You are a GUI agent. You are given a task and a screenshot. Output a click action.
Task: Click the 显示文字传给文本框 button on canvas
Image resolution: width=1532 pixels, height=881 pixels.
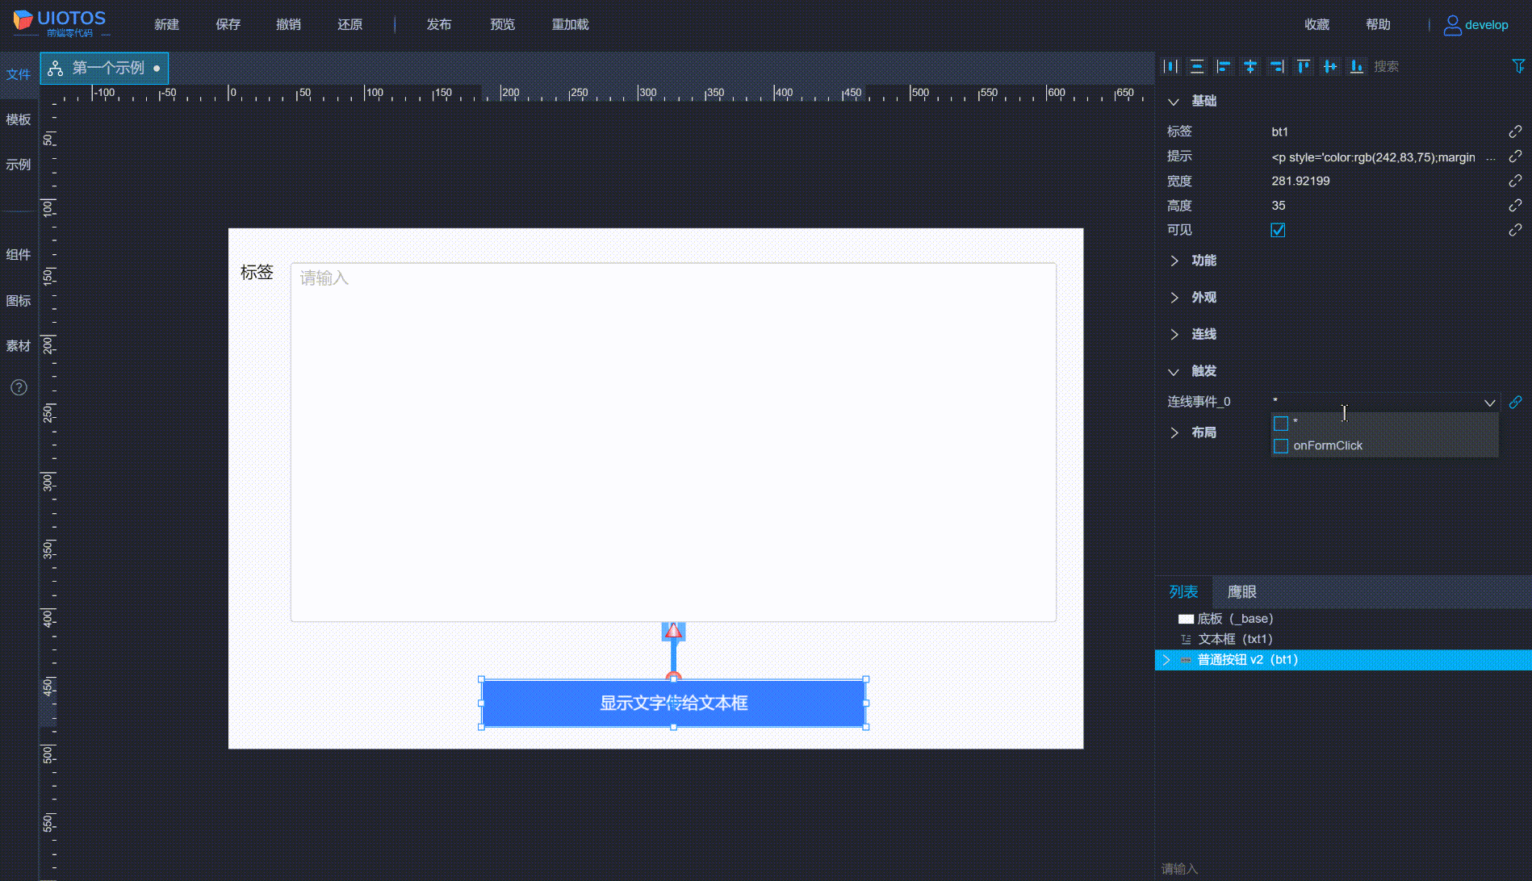click(x=674, y=703)
